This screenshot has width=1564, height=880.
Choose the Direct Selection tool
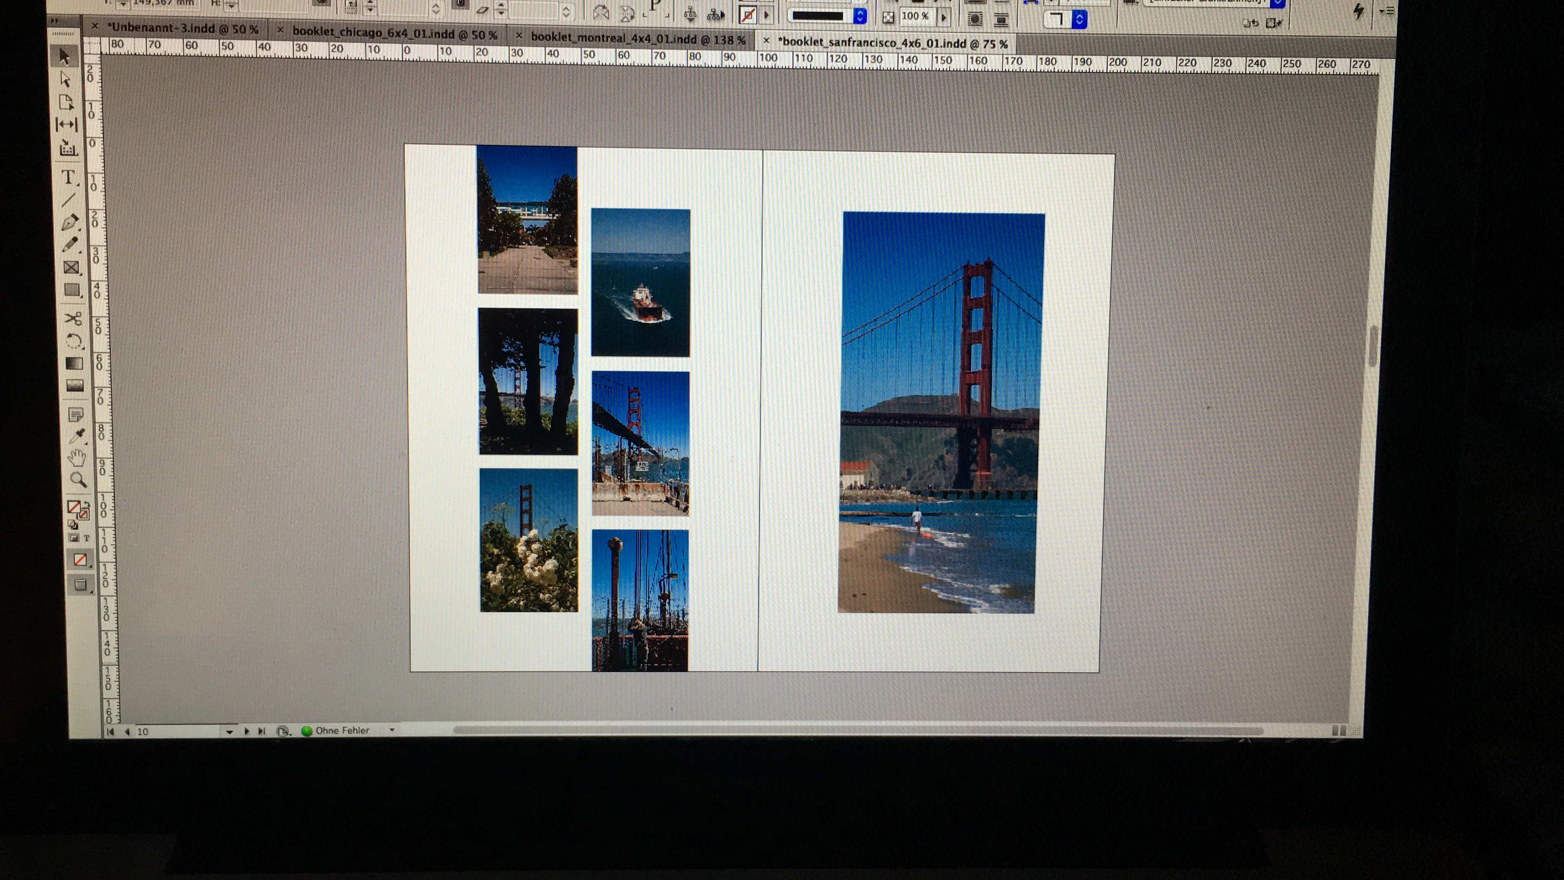pos(65,79)
